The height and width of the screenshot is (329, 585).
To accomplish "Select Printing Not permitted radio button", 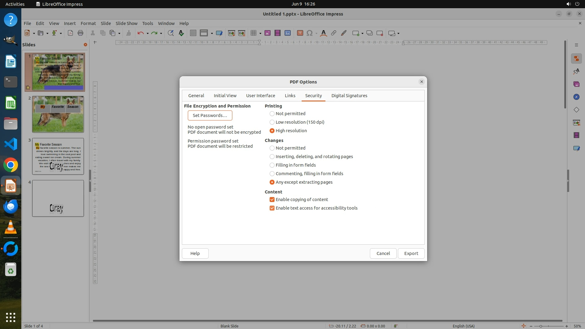I will pyautogui.click(x=272, y=114).
